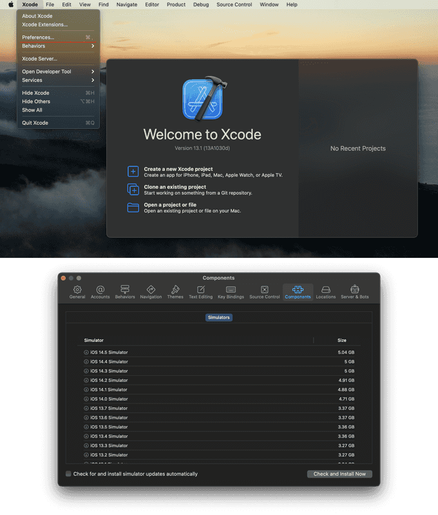Choose Quit Xcode menu entry
Image resolution: width=438 pixels, height=515 pixels.
(58, 123)
